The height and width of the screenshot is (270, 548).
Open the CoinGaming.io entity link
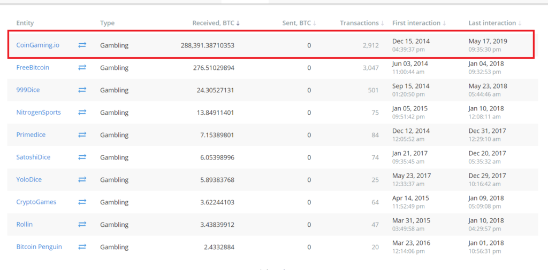click(x=38, y=45)
